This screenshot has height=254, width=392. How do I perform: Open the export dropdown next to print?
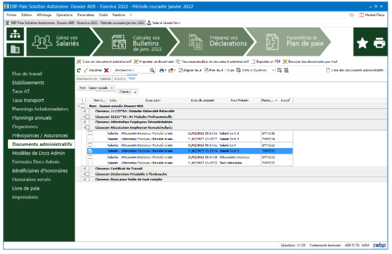pyautogui.click(x=172, y=70)
